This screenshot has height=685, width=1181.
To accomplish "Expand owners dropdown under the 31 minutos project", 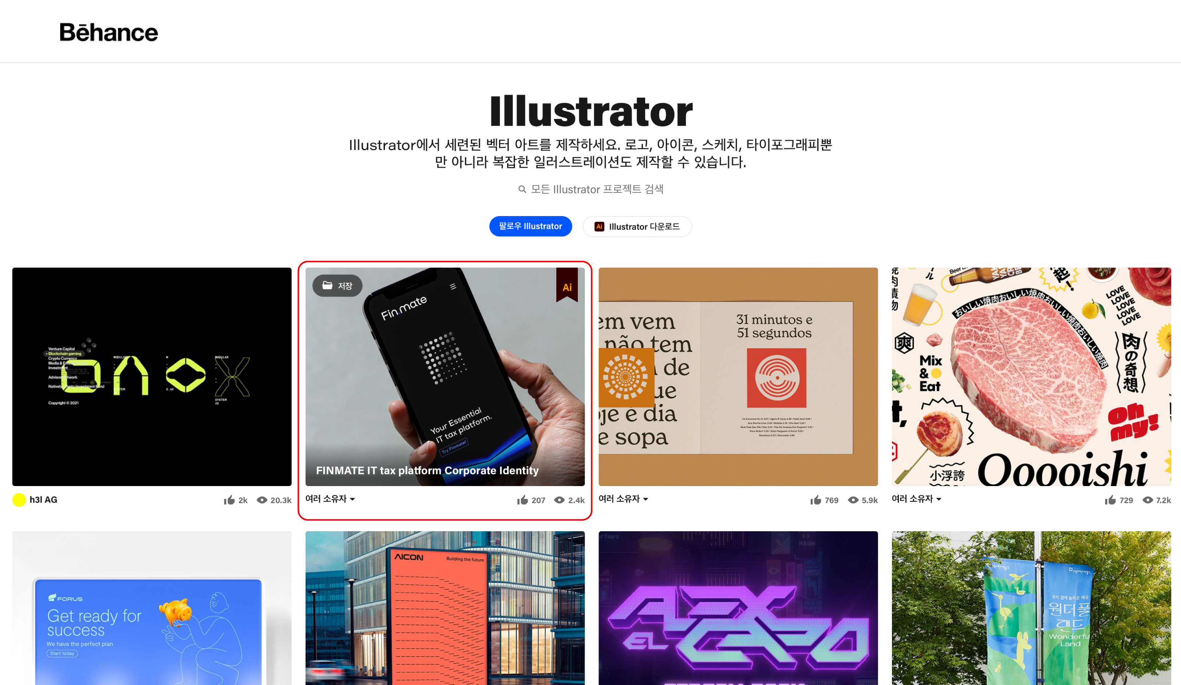I will click(x=624, y=499).
